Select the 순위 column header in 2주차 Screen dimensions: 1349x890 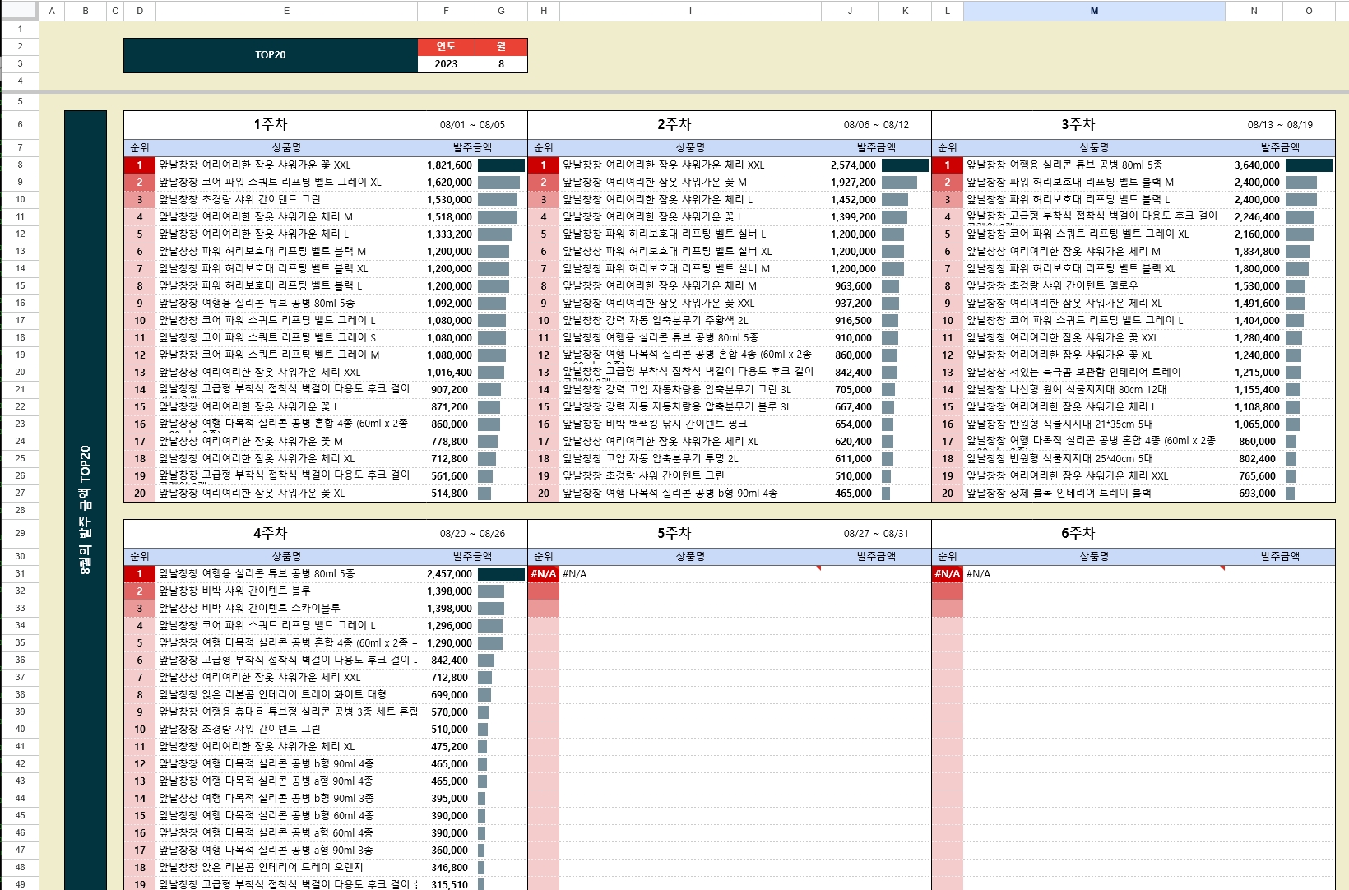(x=544, y=146)
